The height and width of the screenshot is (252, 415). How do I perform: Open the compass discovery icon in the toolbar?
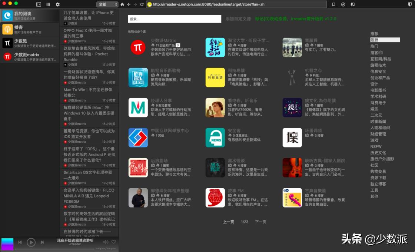coord(343,4)
